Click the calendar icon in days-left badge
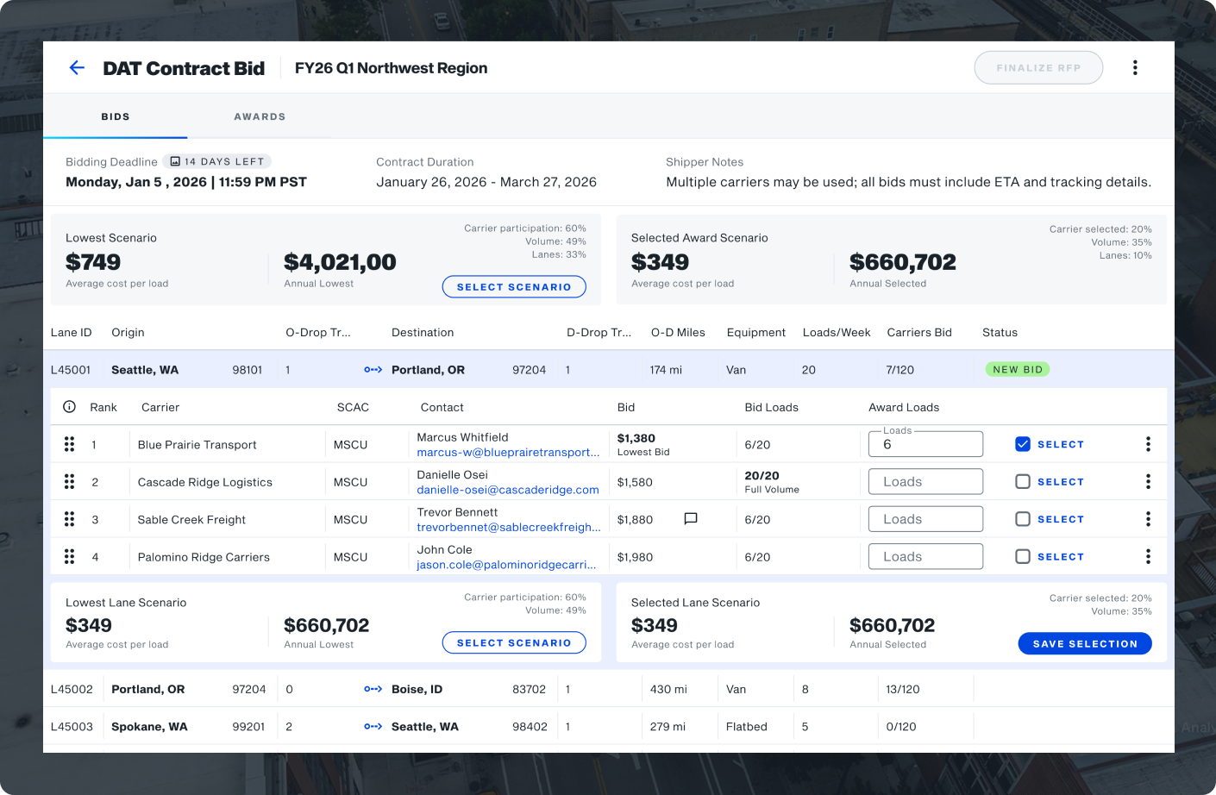 click(175, 161)
